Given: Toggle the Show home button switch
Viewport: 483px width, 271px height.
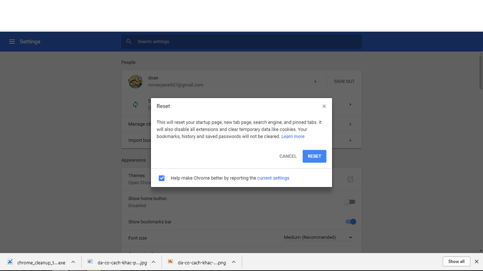Looking at the screenshot, I should click(x=350, y=202).
